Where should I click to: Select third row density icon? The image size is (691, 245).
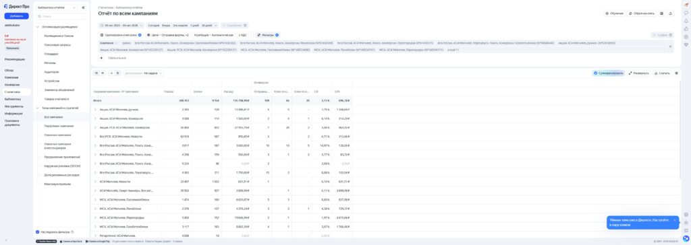coord(111,73)
